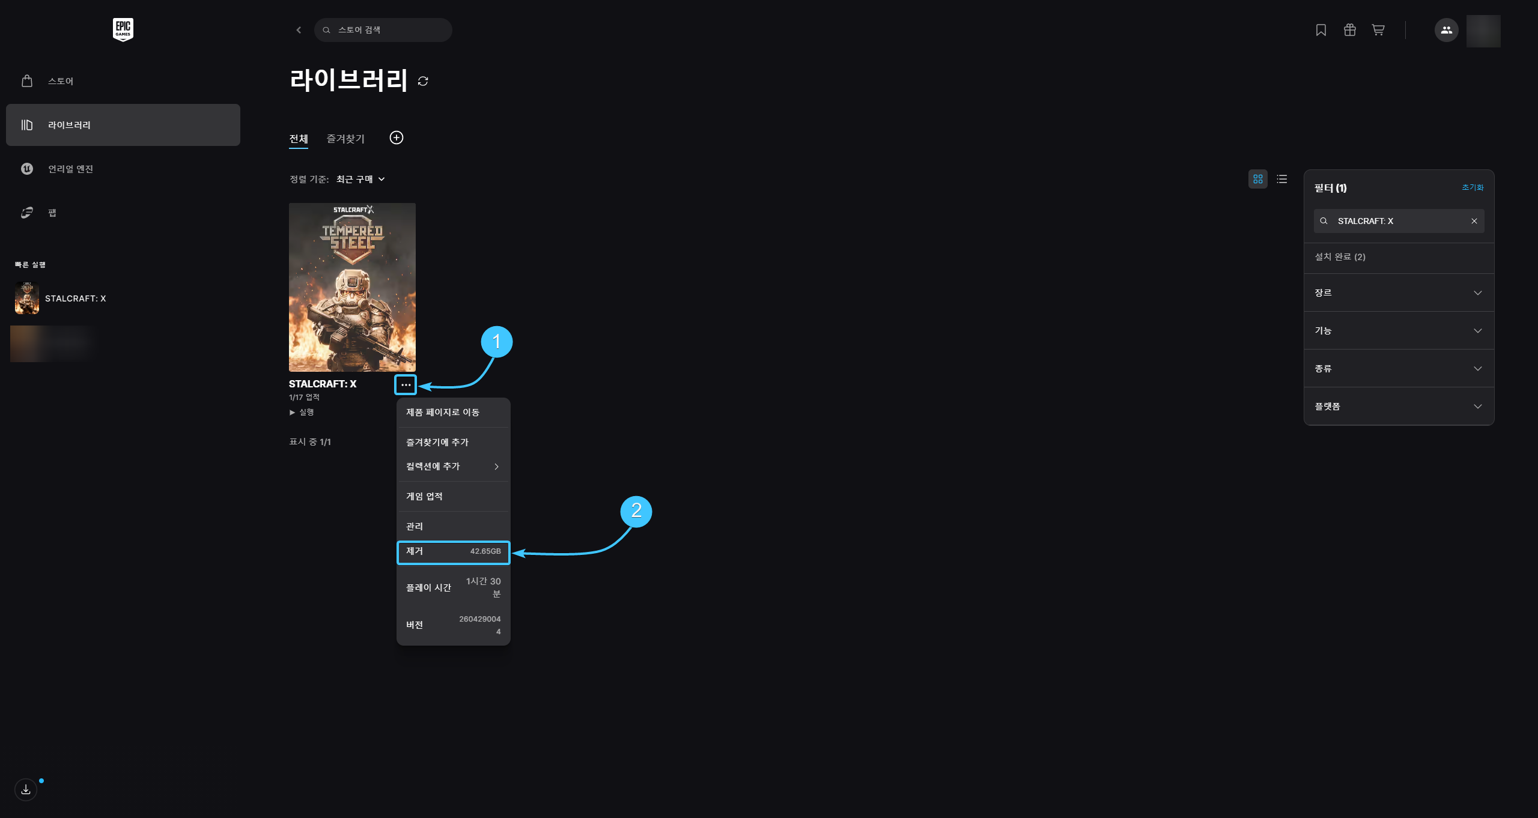Click the 스토어 검색 search field
This screenshot has height=818, width=1538.
pos(383,30)
